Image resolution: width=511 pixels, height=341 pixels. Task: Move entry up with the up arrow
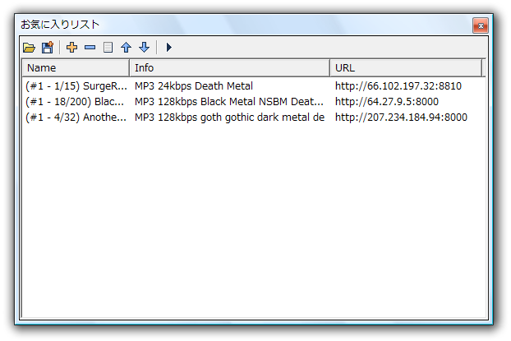[127, 48]
